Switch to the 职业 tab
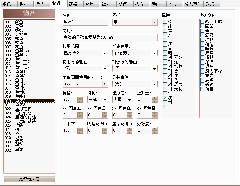 25,4
